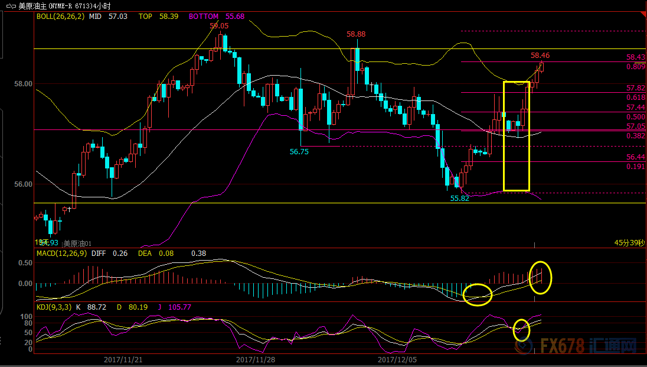Viewport: 647px width, 367px height.
Task: Click the 80 KDJ axis label
Action: [x=28, y=324]
